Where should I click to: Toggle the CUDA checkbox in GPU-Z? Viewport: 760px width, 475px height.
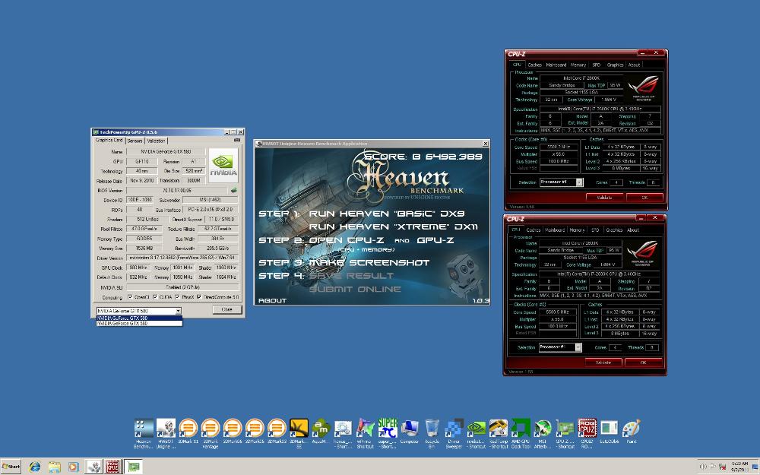click(154, 297)
